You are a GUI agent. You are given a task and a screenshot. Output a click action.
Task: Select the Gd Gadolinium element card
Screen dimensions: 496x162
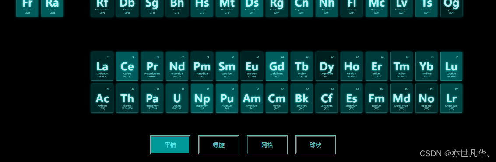tap(277, 66)
